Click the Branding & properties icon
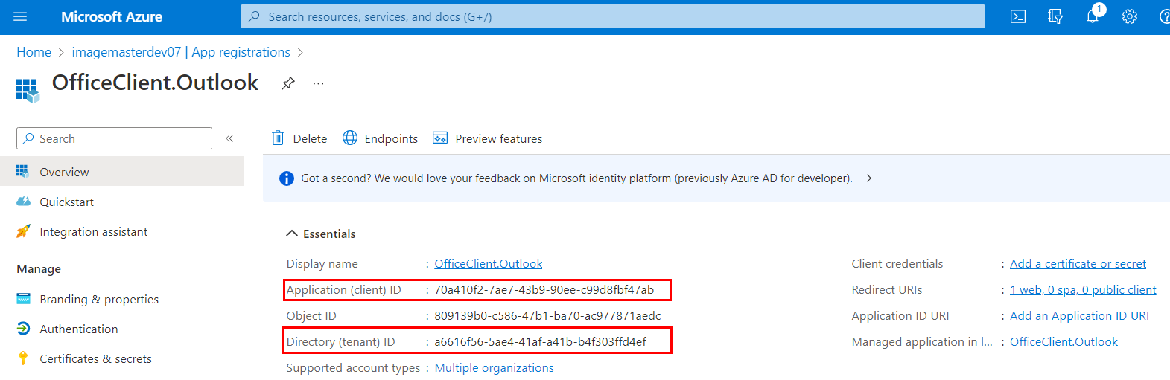The height and width of the screenshot is (380, 1170). click(x=23, y=299)
